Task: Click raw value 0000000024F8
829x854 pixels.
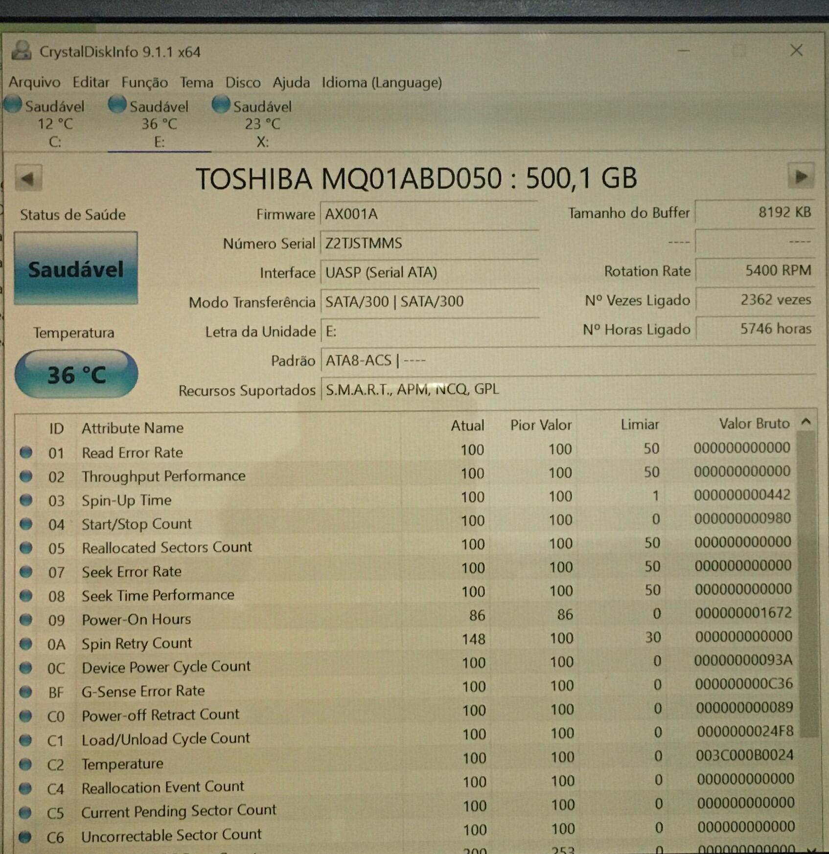Action: click(x=745, y=732)
